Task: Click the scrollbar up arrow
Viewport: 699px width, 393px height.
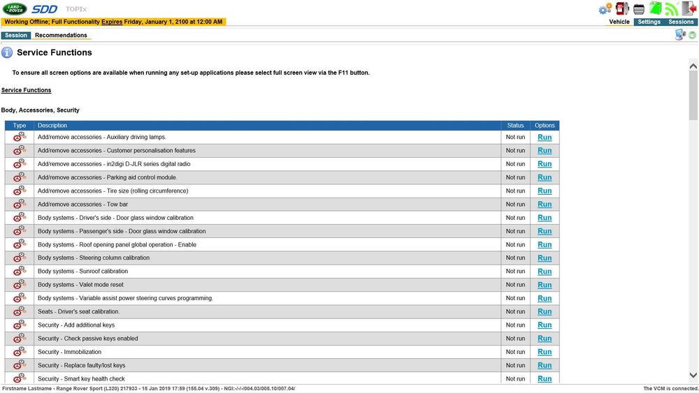Action: click(x=693, y=66)
